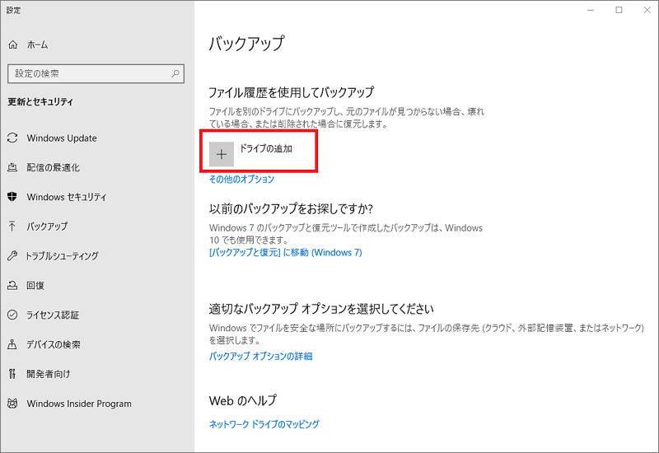This screenshot has height=453, width=659.
Task: Go to デバイスの検索 settings
Action: pyautogui.click(x=54, y=344)
